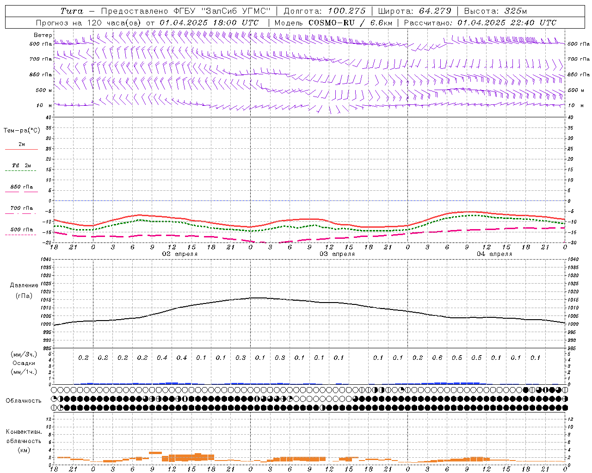Click the "04 апреля" date label

tap(494, 254)
